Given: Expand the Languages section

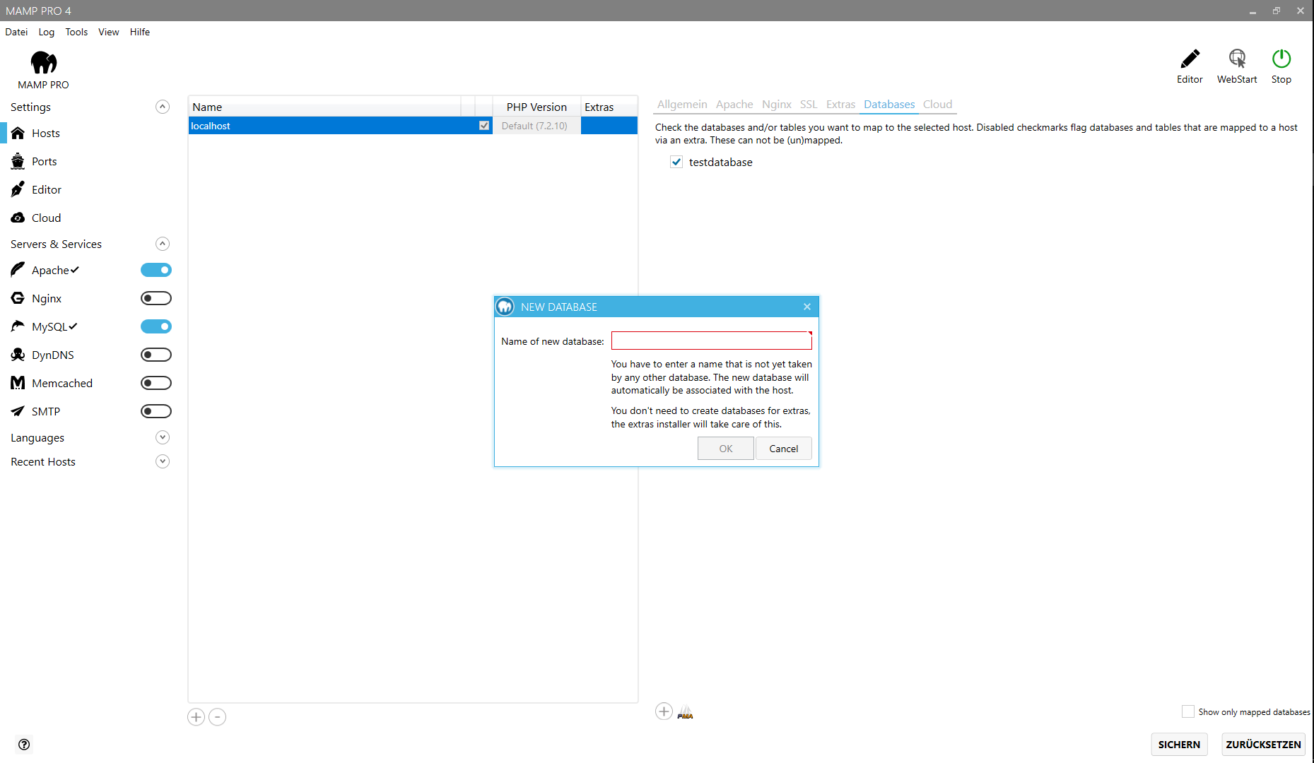Looking at the screenshot, I should [163, 437].
